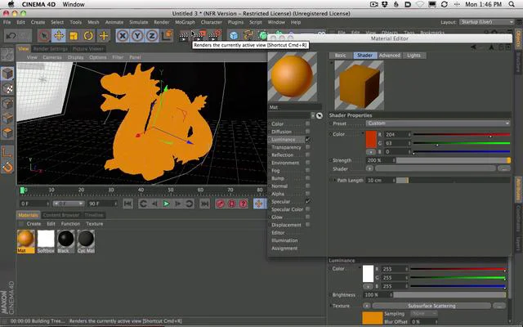This screenshot has width=523, height=327.
Task: Select the Black material thumbnail
Action: point(65,241)
